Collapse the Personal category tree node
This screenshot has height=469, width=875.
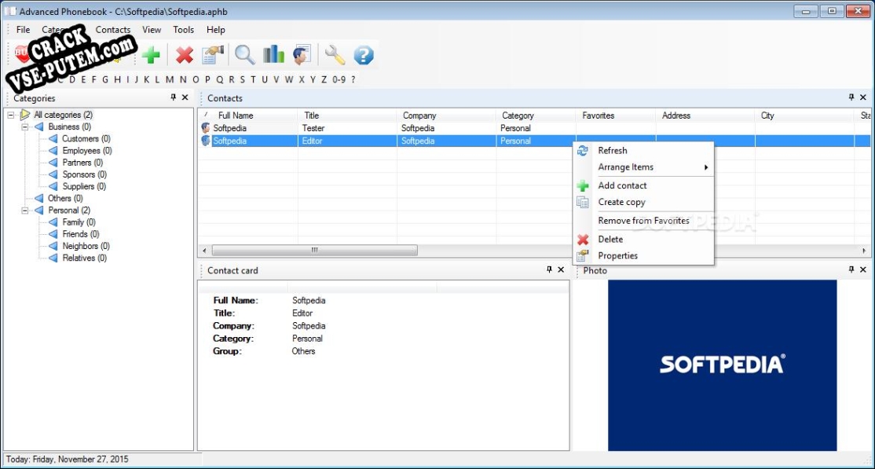pyautogui.click(x=24, y=211)
